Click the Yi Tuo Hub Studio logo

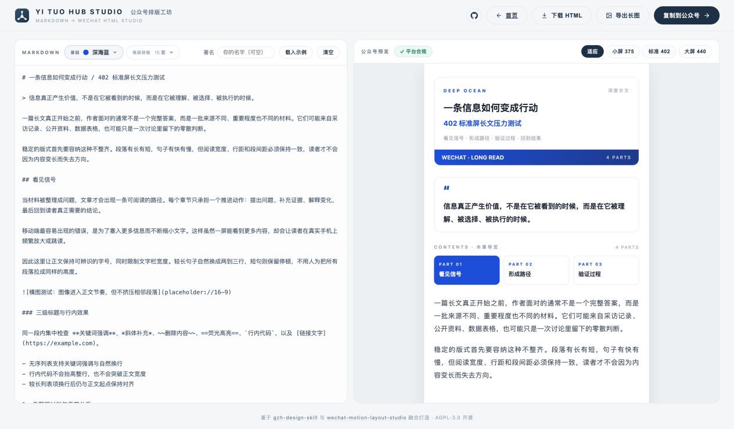click(x=22, y=16)
